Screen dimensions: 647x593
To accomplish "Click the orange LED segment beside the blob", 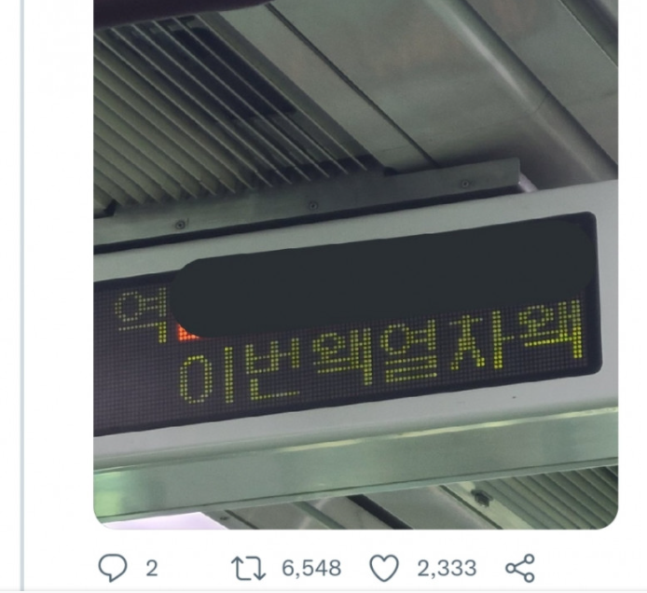I will point(185,329).
